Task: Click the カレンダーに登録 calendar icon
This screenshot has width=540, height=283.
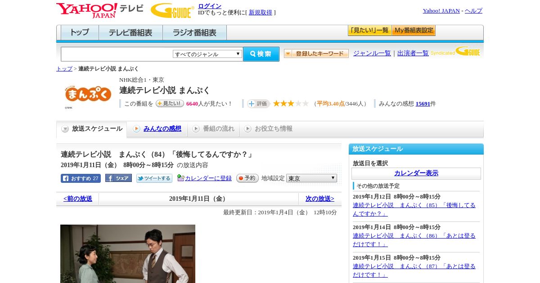Action: point(180,178)
